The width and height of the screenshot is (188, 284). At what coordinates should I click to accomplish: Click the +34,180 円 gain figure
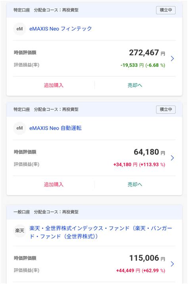click(x=125, y=164)
